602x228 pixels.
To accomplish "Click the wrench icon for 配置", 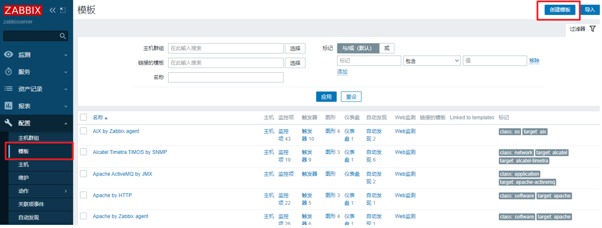I will tap(8, 123).
